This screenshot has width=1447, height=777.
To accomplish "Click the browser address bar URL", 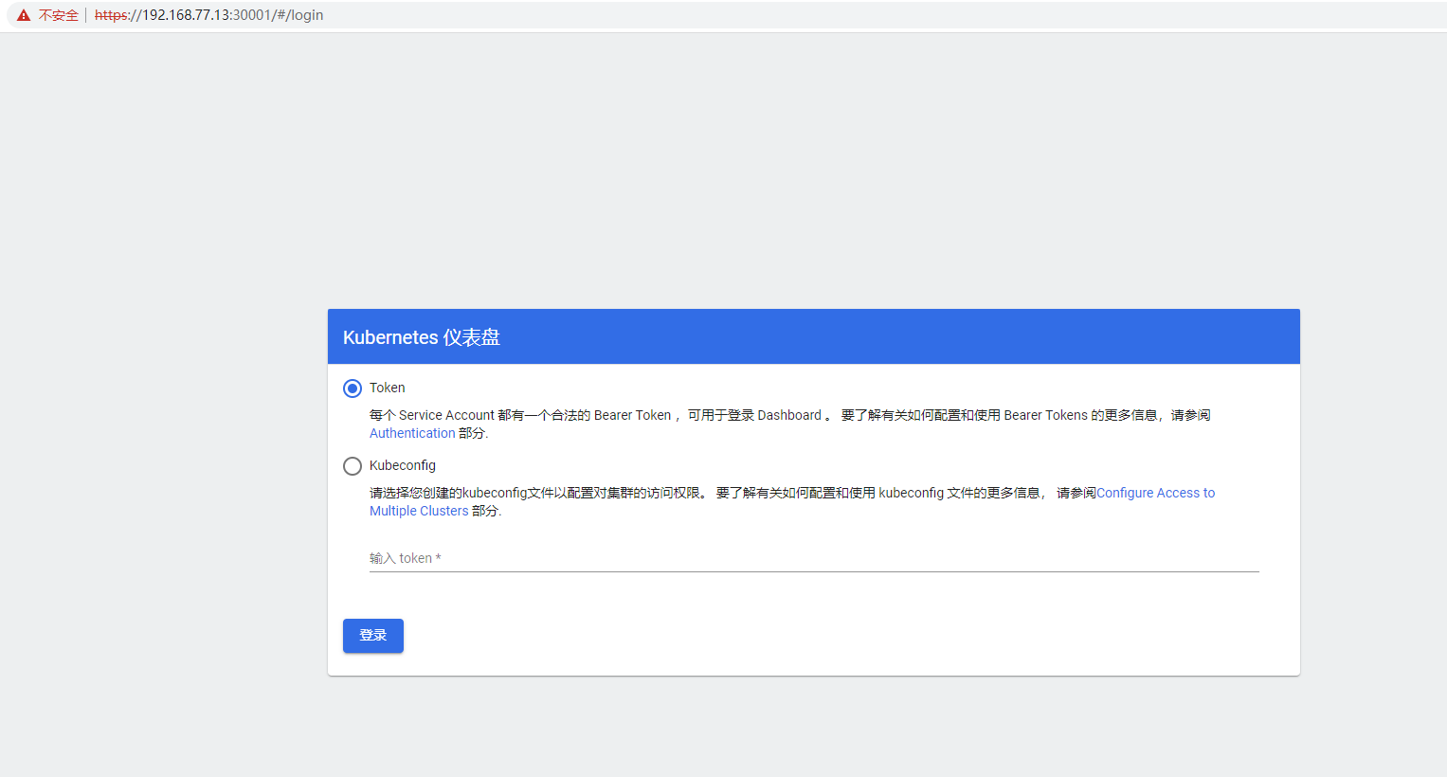I will click(x=208, y=15).
